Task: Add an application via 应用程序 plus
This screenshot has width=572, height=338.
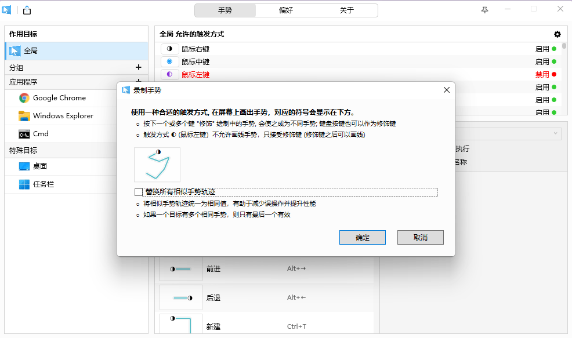Action: tap(139, 82)
